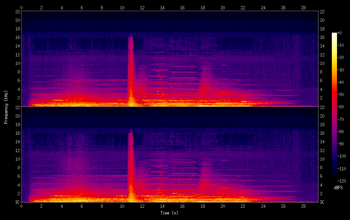Select the white top of the color scale
The image size is (350, 220).
tap(334, 34)
